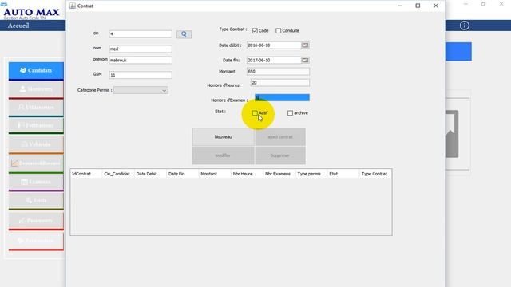Click the magnifier search button beside cin
Image resolution: width=511 pixels, height=287 pixels.
tap(184, 34)
